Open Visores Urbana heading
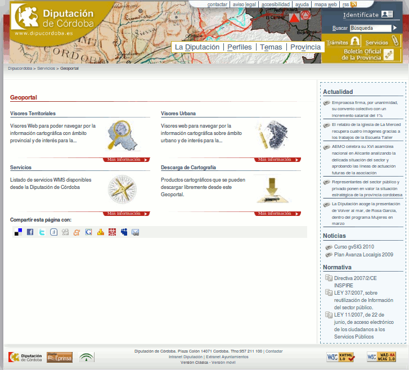 (178, 114)
